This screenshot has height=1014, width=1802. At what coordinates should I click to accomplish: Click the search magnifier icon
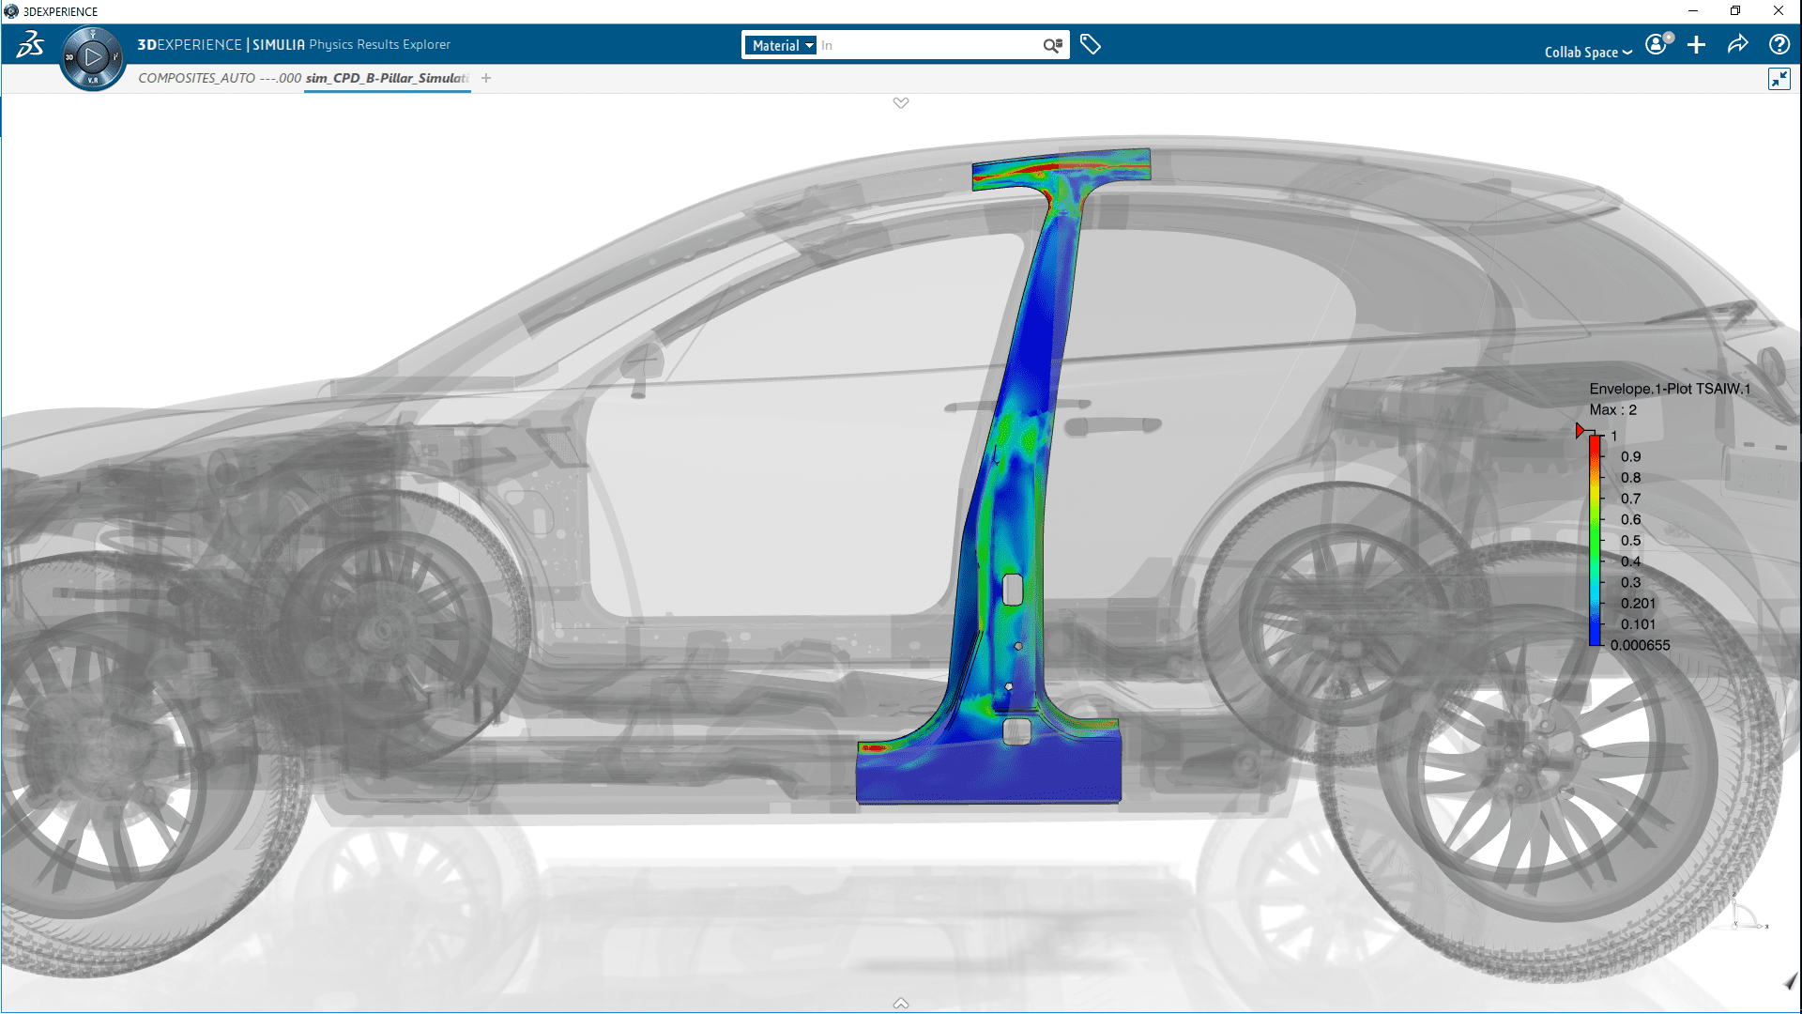[x=1052, y=45]
